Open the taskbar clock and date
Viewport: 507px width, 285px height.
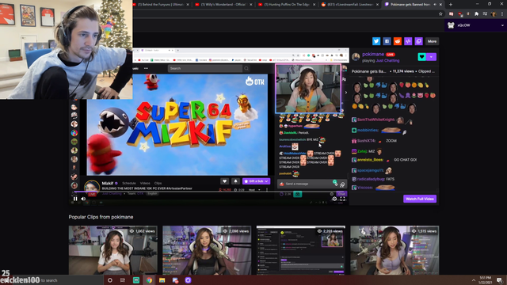(486, 280)
